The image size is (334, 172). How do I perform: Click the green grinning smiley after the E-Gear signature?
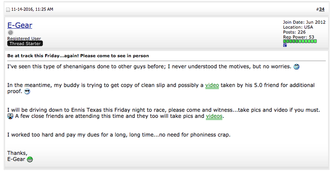(30, 160)
